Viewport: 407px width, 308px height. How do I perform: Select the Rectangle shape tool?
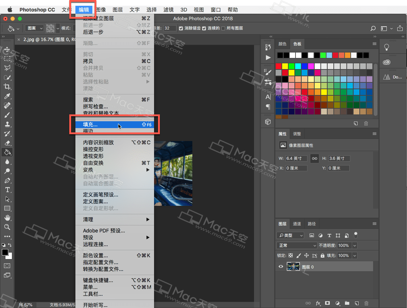pyautogui.click(x=7, y=208)
